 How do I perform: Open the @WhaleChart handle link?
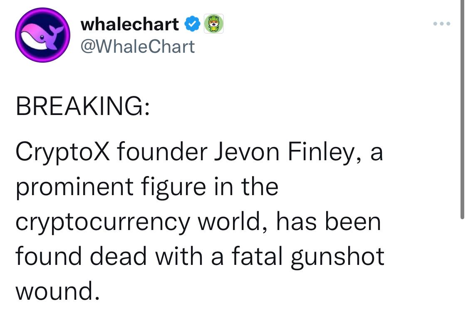(x=138, y=46)
